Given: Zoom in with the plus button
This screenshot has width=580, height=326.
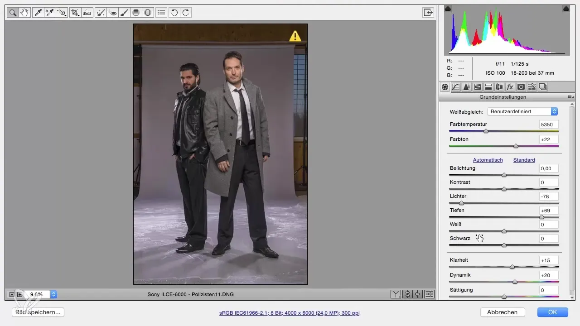Looking at the screenshot, I should click(19, 294).
